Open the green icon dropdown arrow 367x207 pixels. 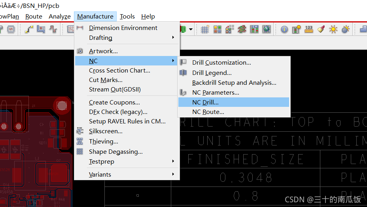pos(191,30)
